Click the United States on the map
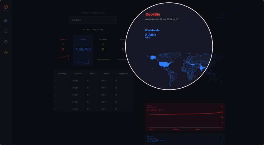Viewport: 264px width, 145px height. point(164,64)
